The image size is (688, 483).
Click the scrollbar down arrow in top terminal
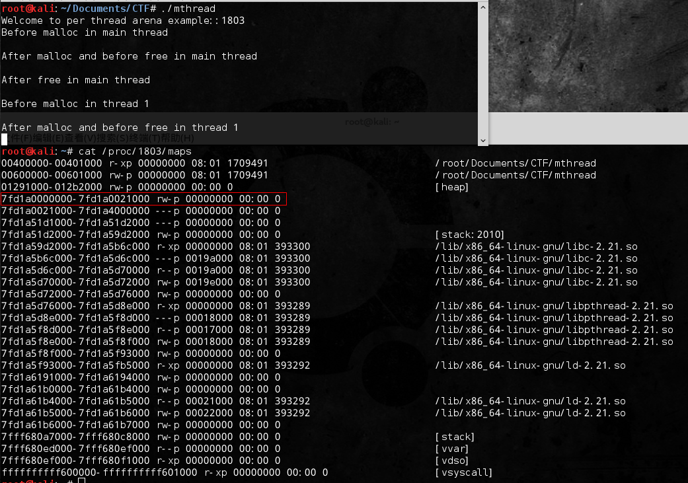coord(482,140)
